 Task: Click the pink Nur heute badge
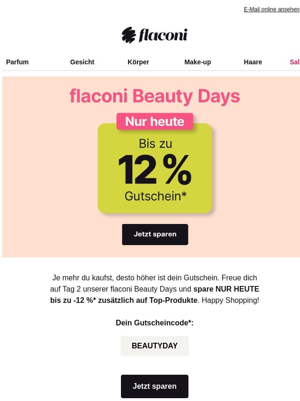click(x=155, y=121)
